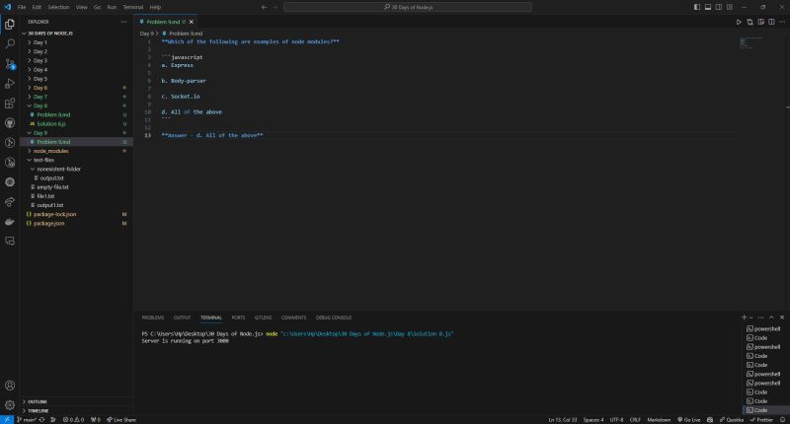790x424 pixels.
Task: Click the Run play icon in editor toolbar
Action: pos(739,22)
